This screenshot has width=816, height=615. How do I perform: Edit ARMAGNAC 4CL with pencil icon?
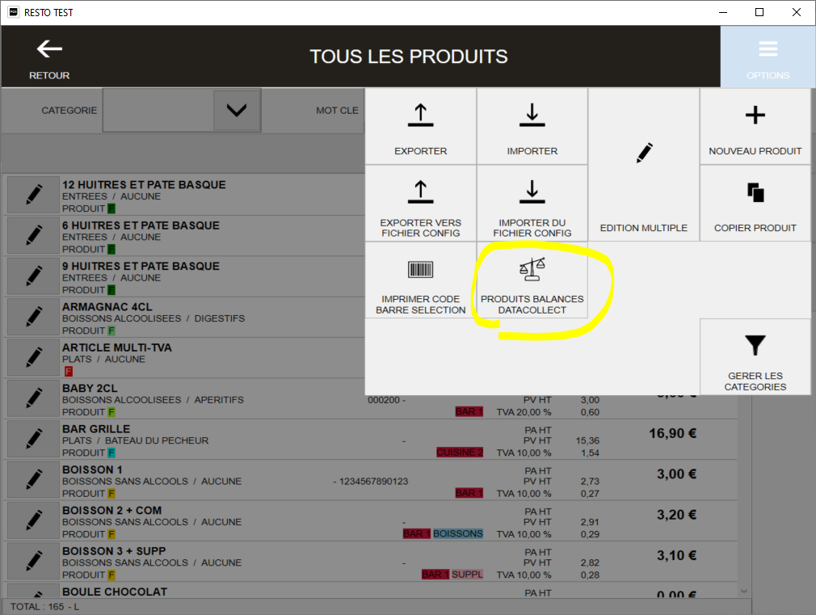tap(34, 317)
